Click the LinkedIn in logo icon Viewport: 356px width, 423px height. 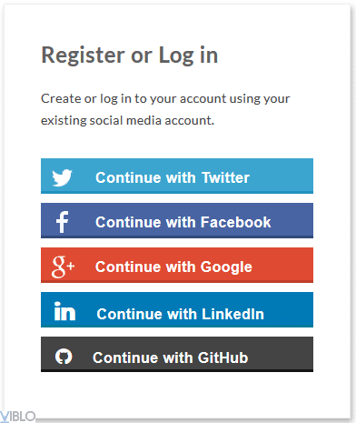click(64, 311)
